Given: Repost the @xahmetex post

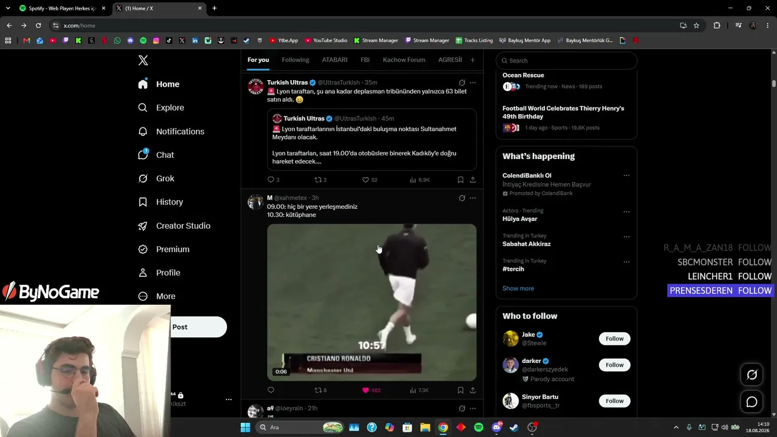Looking at the screenshot, I should coord(321,390).
